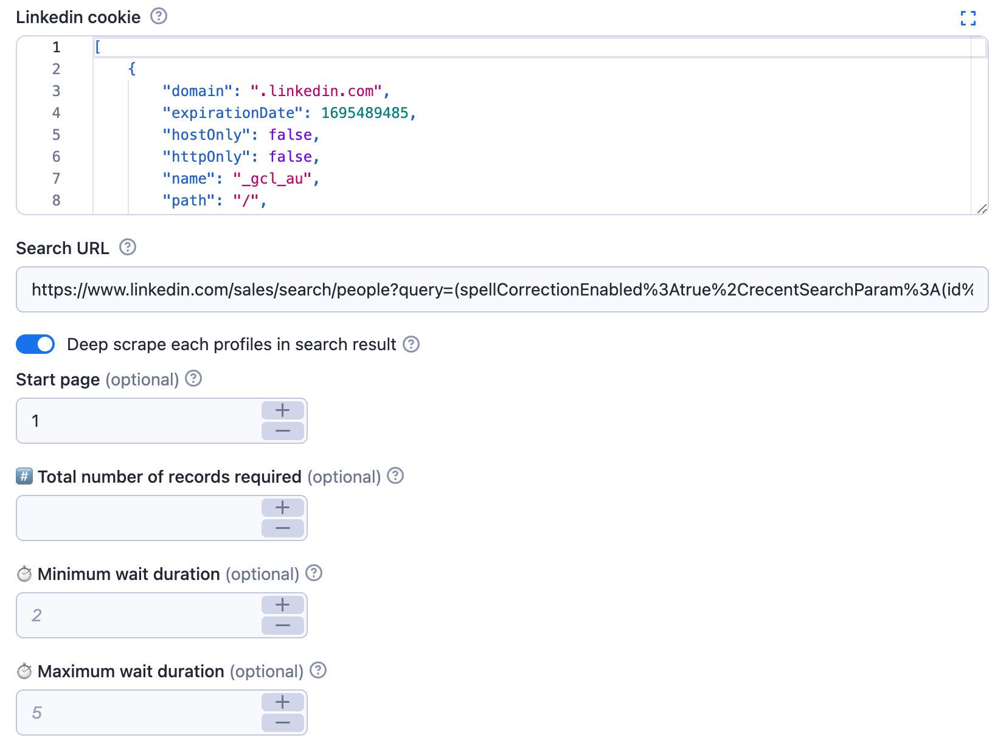Open the Deep scrape help tooltip
This screenshot has width=1006, height=749.
click(411, 344)
